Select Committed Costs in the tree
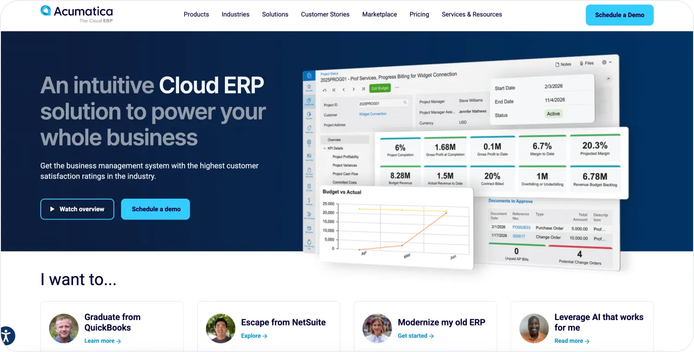 click(345, 182)
